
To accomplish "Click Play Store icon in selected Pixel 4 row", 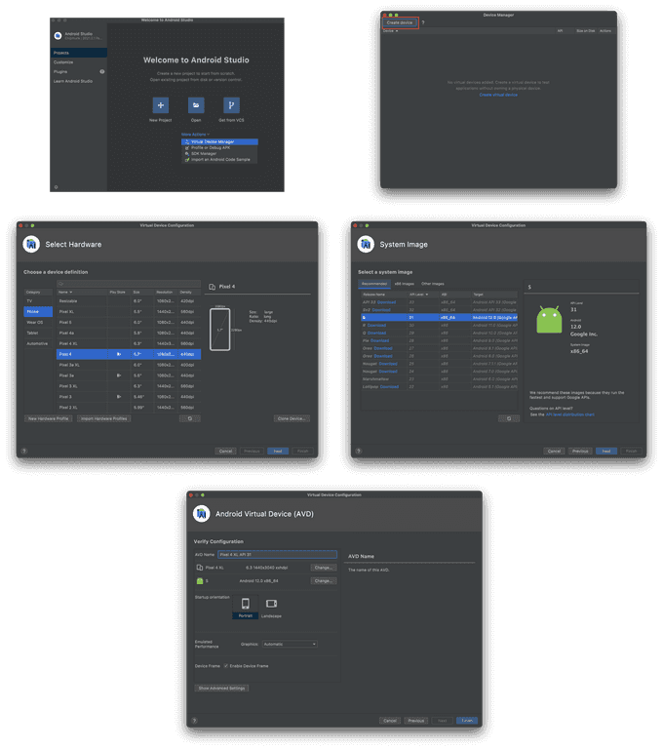I will (118, 354).
